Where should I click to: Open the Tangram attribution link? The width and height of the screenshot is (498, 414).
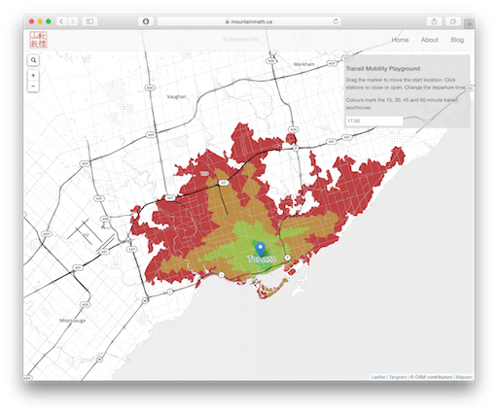(x=398, y=377)
